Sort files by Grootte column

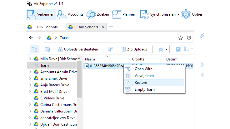pos(138,59)
